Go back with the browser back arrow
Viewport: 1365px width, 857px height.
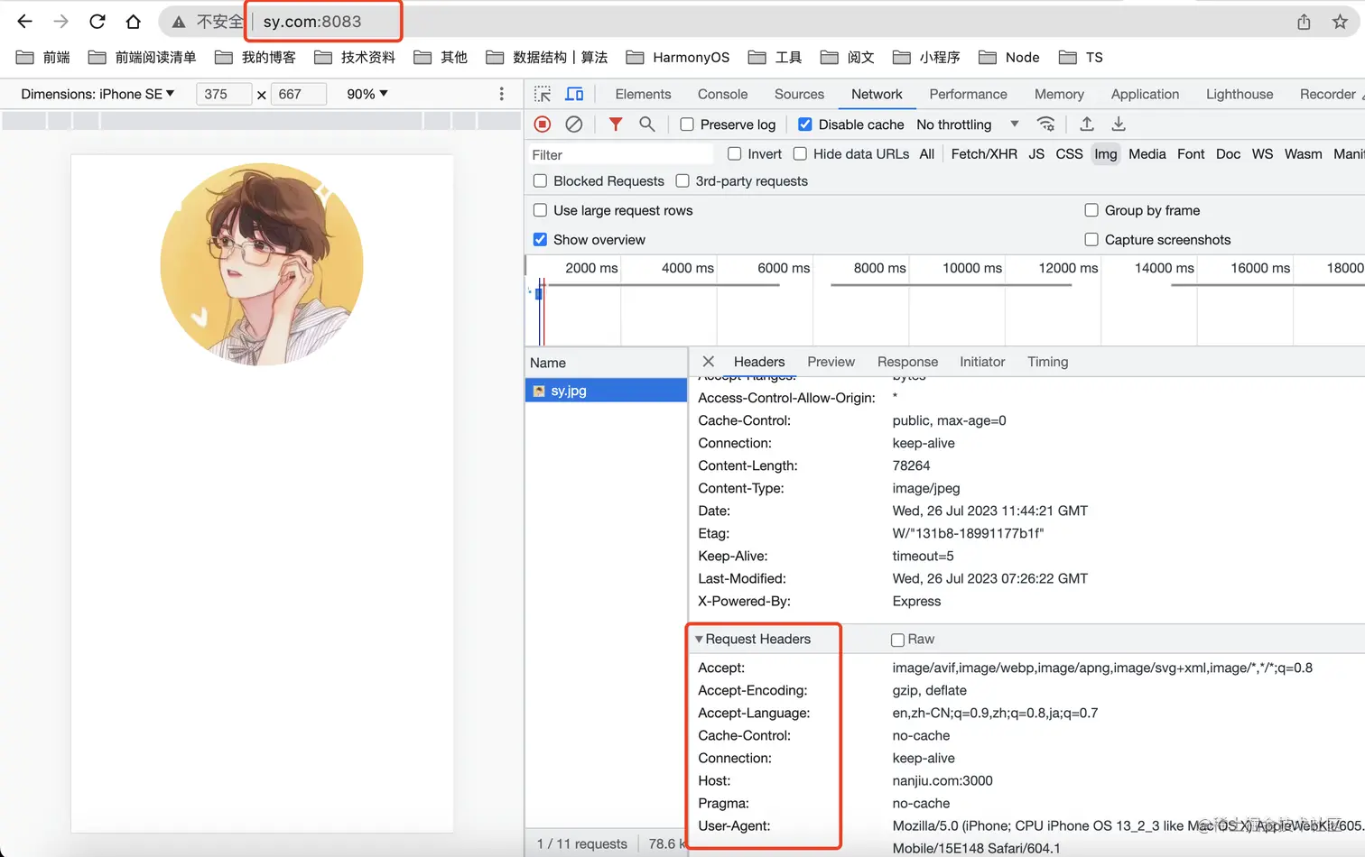(x=25, y=21)
